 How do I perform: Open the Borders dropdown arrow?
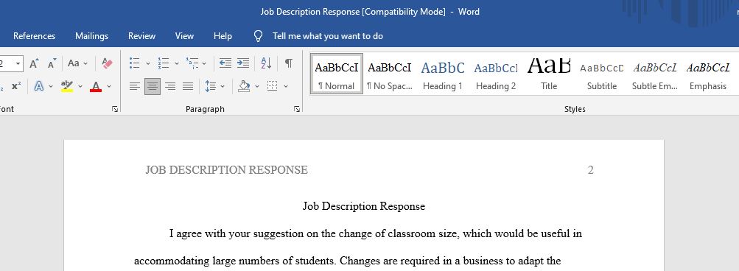click(286, 86)
